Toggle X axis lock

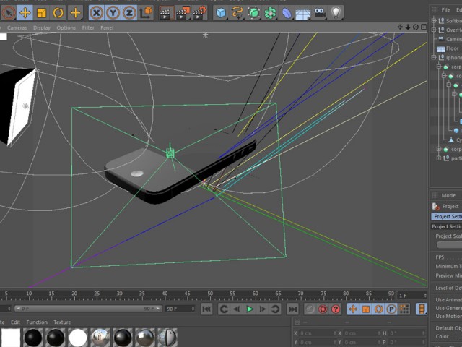point(97,13)
